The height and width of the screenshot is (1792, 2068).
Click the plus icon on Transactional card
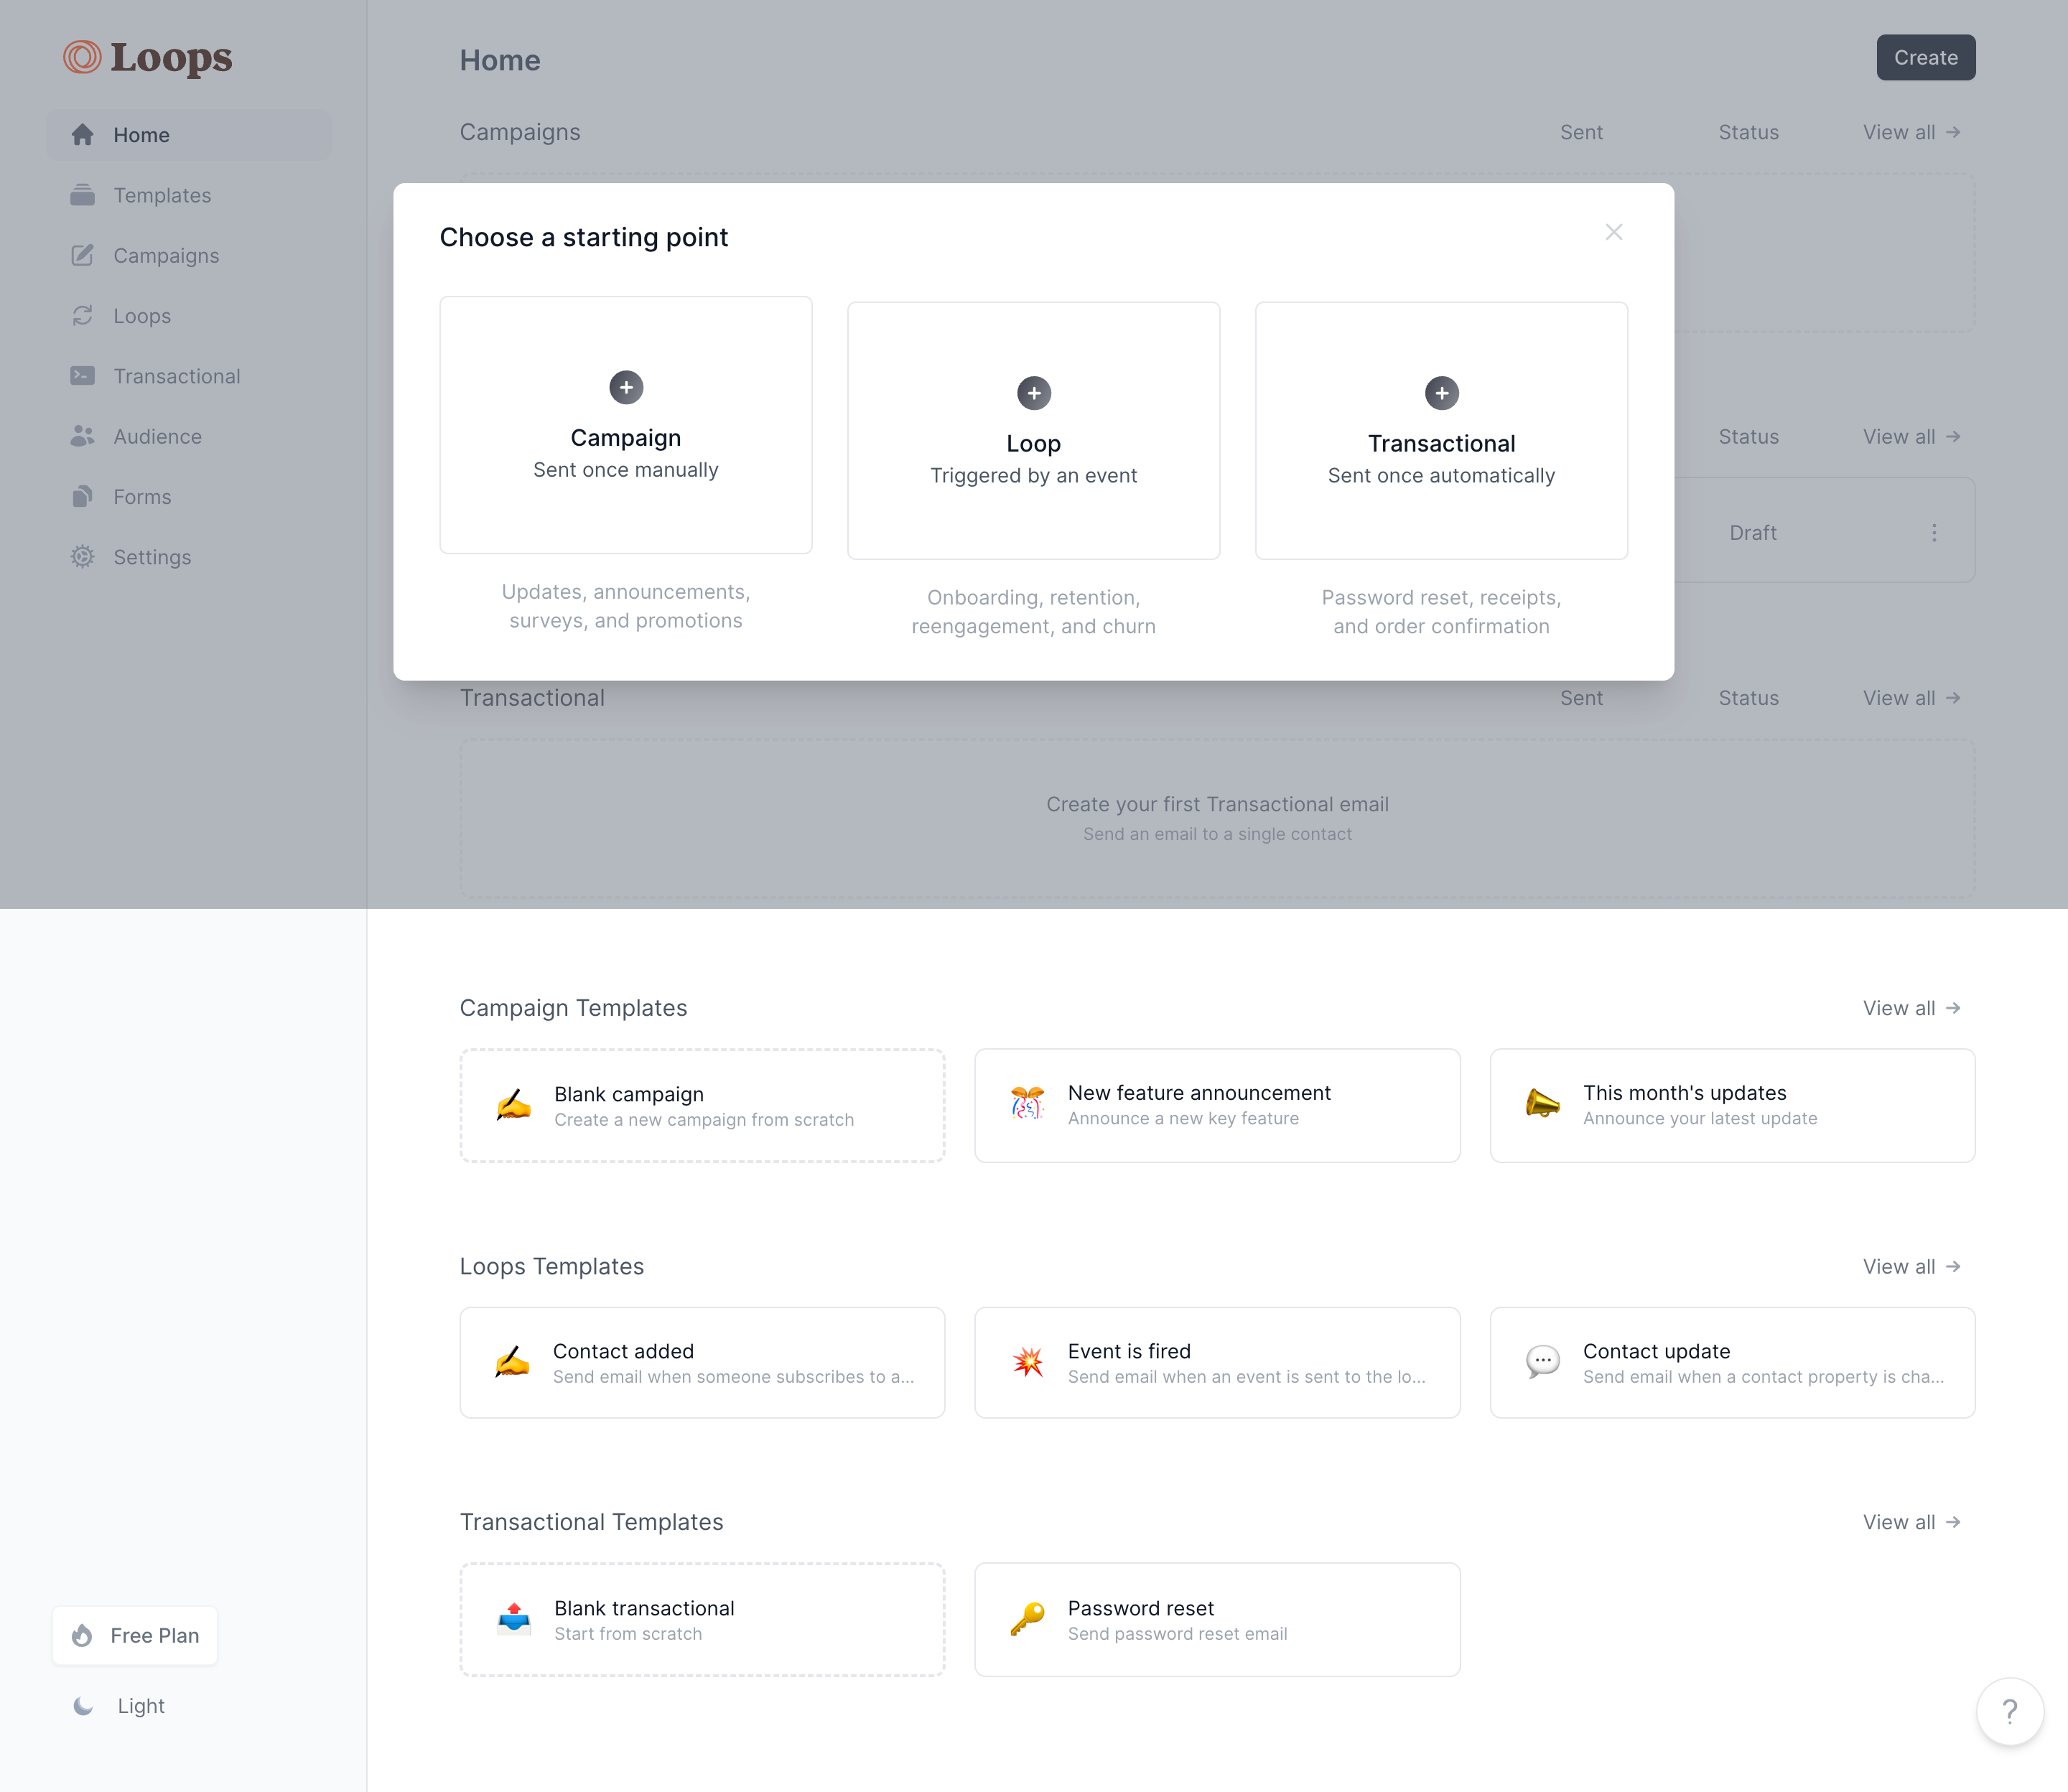1442,393
